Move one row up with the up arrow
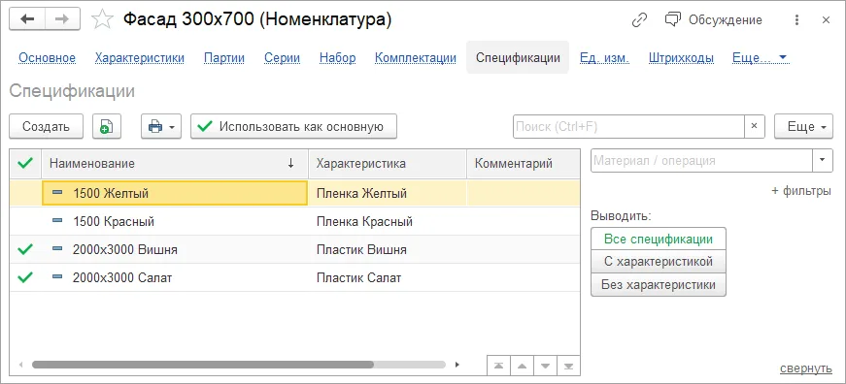This screenshot has height=384, width=846. (x=522, y=366)
